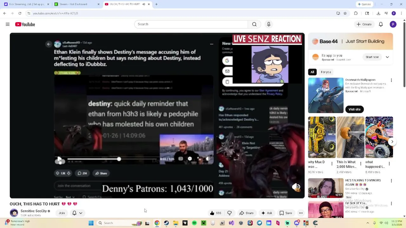Click the Gemini button in Chrome

pyautogui.click(x=364, y=4)
